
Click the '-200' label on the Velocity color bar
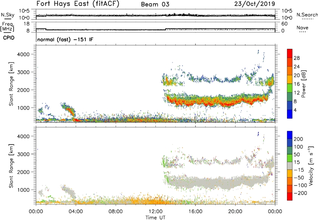(x=301, y=193)
